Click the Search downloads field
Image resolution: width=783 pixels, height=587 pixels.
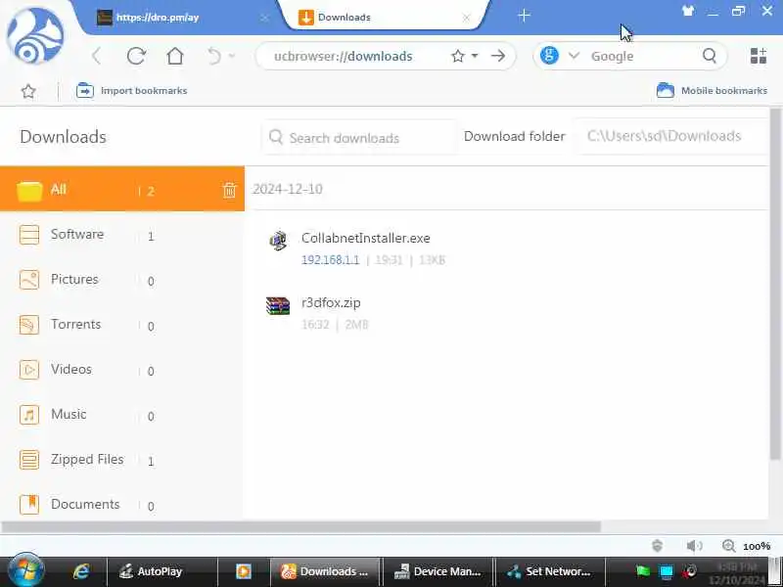[x=358, y=137]
